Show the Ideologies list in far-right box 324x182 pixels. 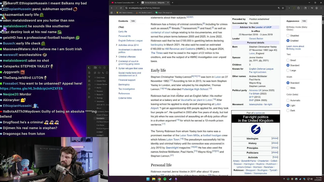pyautogui.click(x=275, y=138)
